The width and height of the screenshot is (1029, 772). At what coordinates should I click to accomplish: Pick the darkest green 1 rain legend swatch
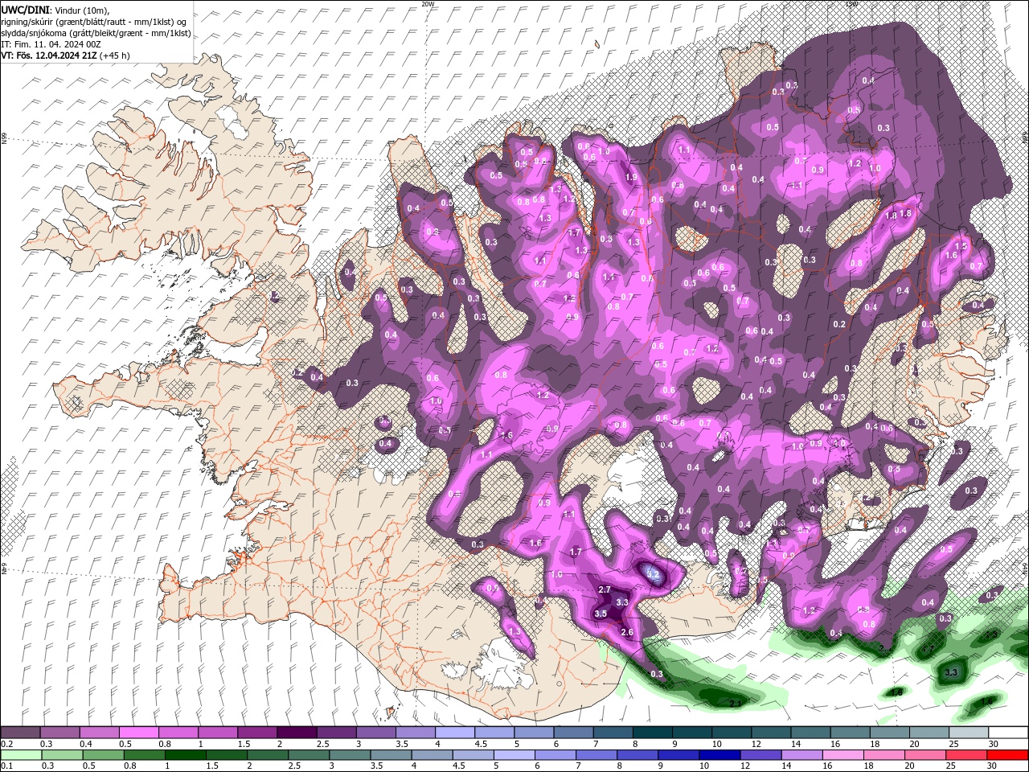tap(185, 755)
